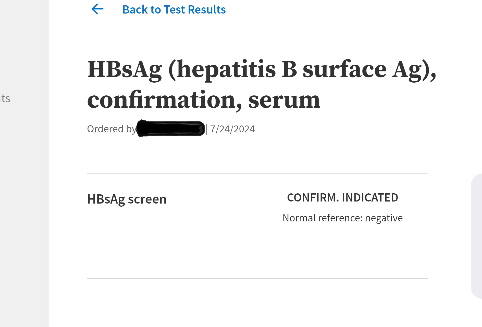
Task: Click the blue back arrow icon
Action: 97,9
